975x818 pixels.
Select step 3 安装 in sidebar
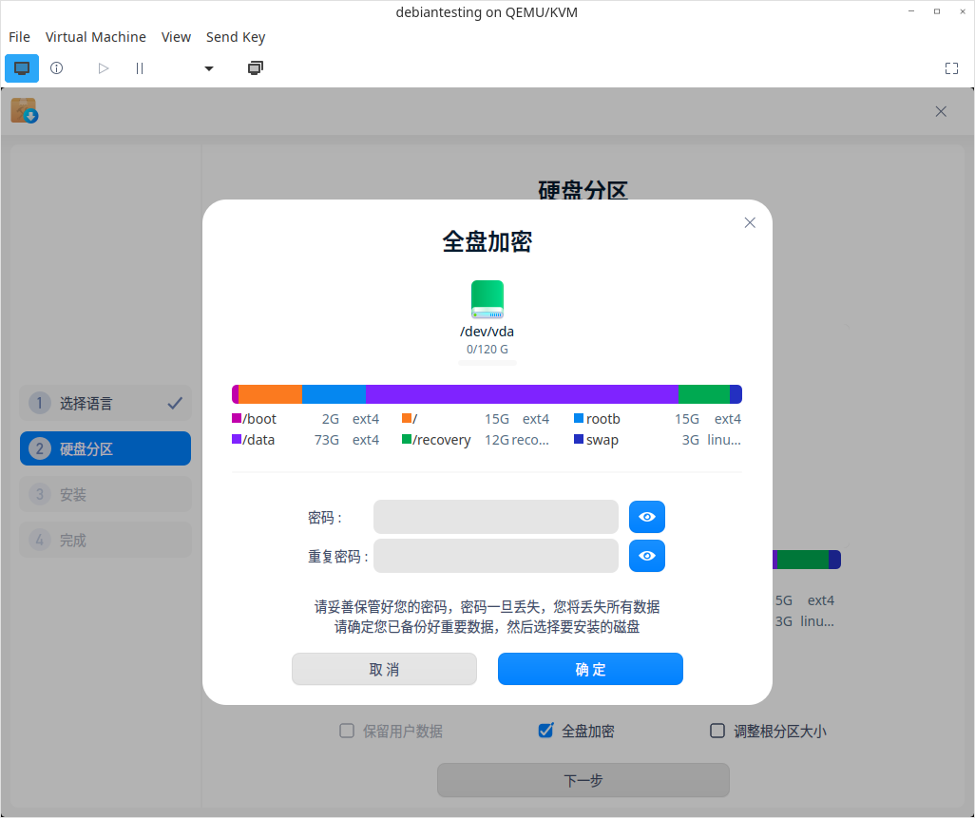[x=105, y=495]
